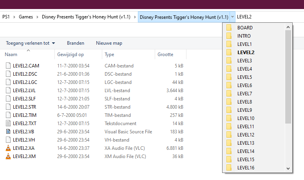Select the LEVEL2.LVL file name
The image size is (304, 180).
(24, 91)
